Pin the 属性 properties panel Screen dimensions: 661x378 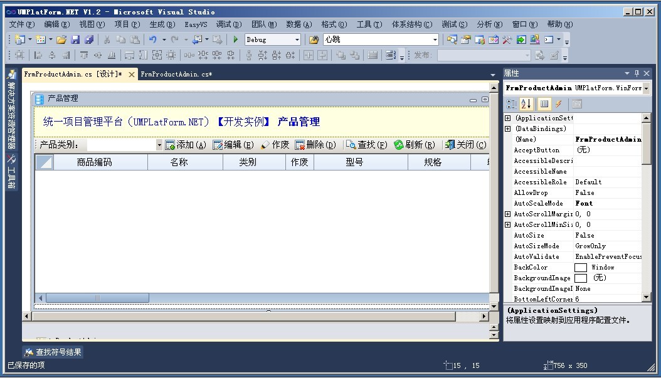tap(637, 73)
